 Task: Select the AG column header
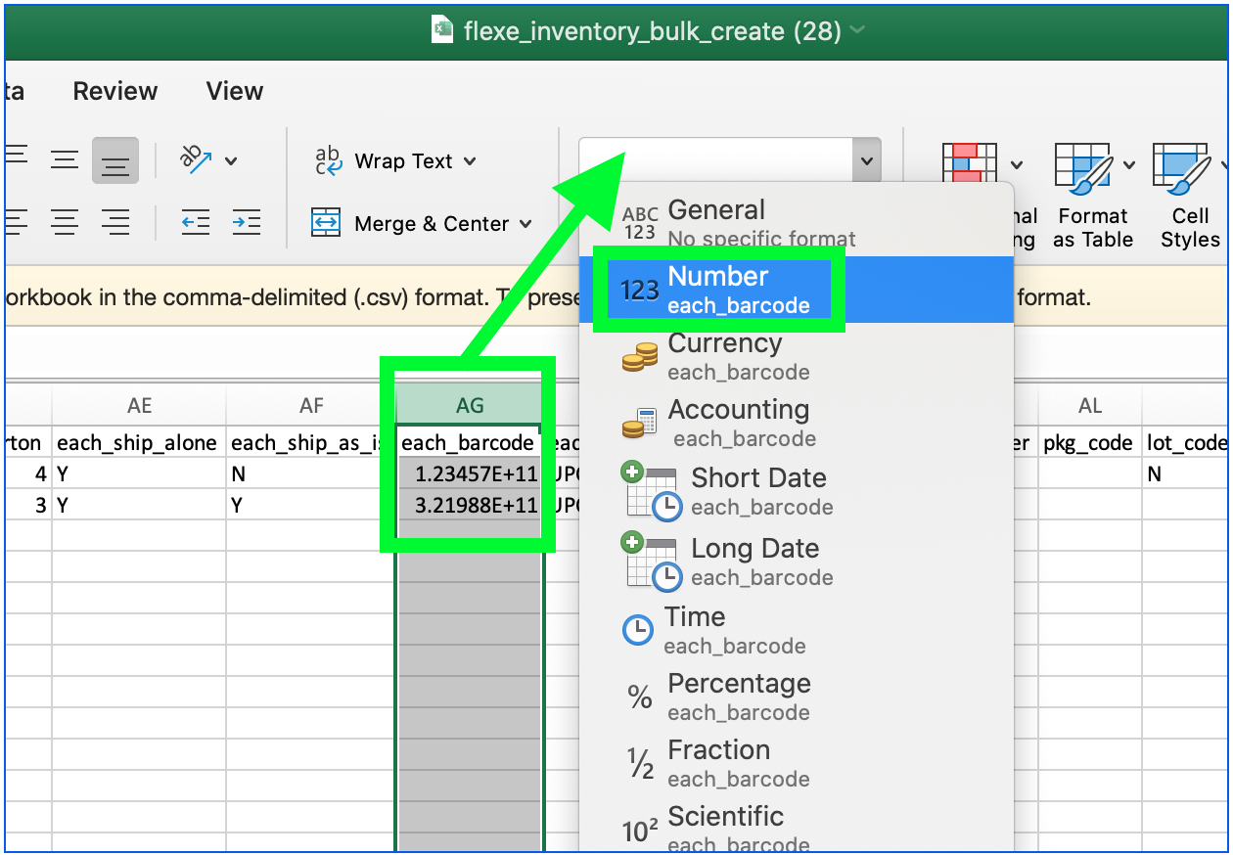click(470, 404)
